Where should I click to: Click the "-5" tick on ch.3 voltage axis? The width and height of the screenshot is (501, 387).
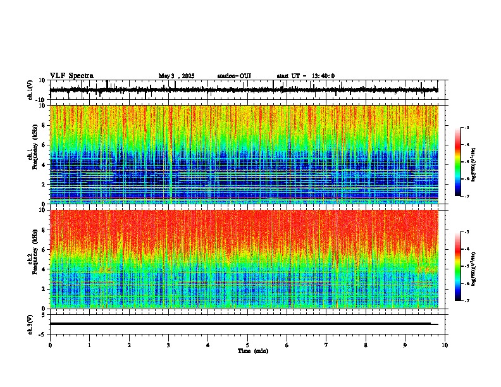tap(43, 334)
